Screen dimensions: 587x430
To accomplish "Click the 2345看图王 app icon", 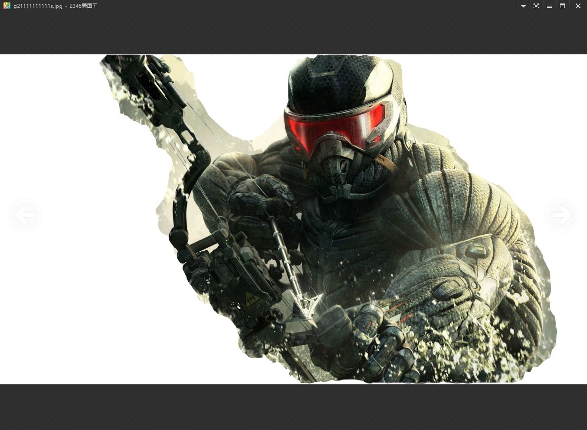I will coord(7,6).
